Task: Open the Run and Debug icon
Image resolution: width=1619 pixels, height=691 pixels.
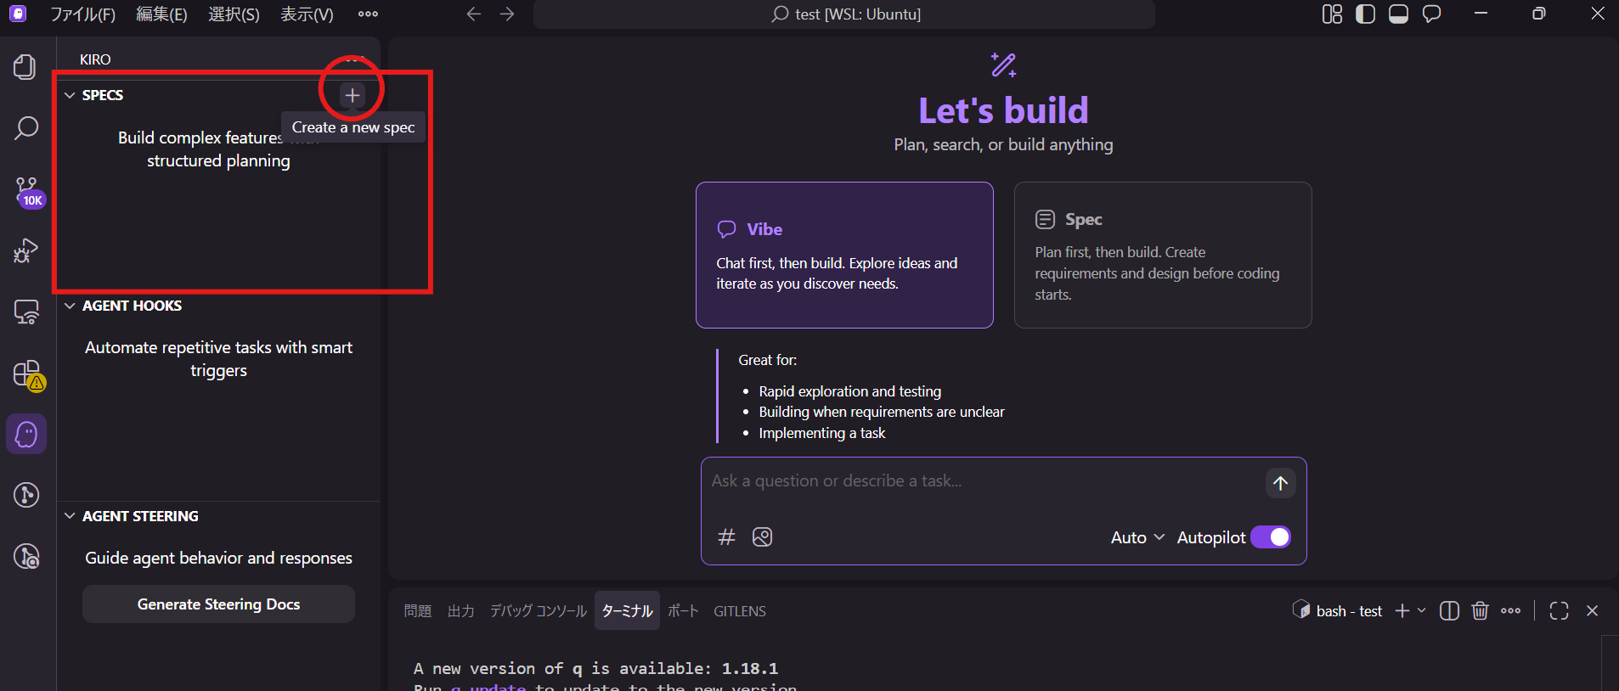Action: point(26,251)
